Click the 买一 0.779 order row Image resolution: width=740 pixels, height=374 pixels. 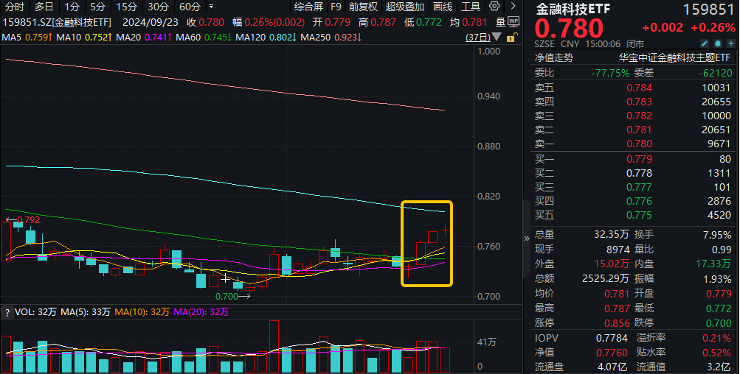(633, 159)
